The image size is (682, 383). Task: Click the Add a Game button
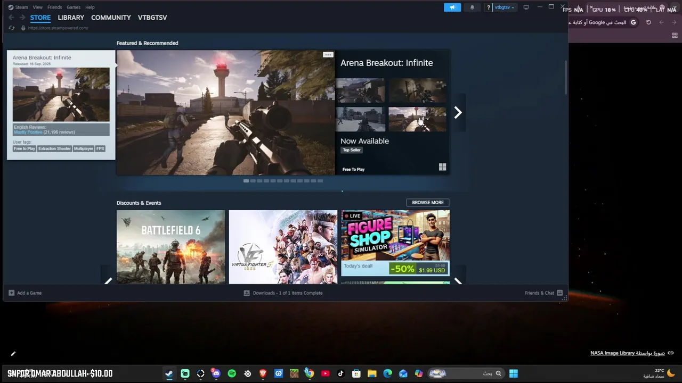[x=25, y=293]
